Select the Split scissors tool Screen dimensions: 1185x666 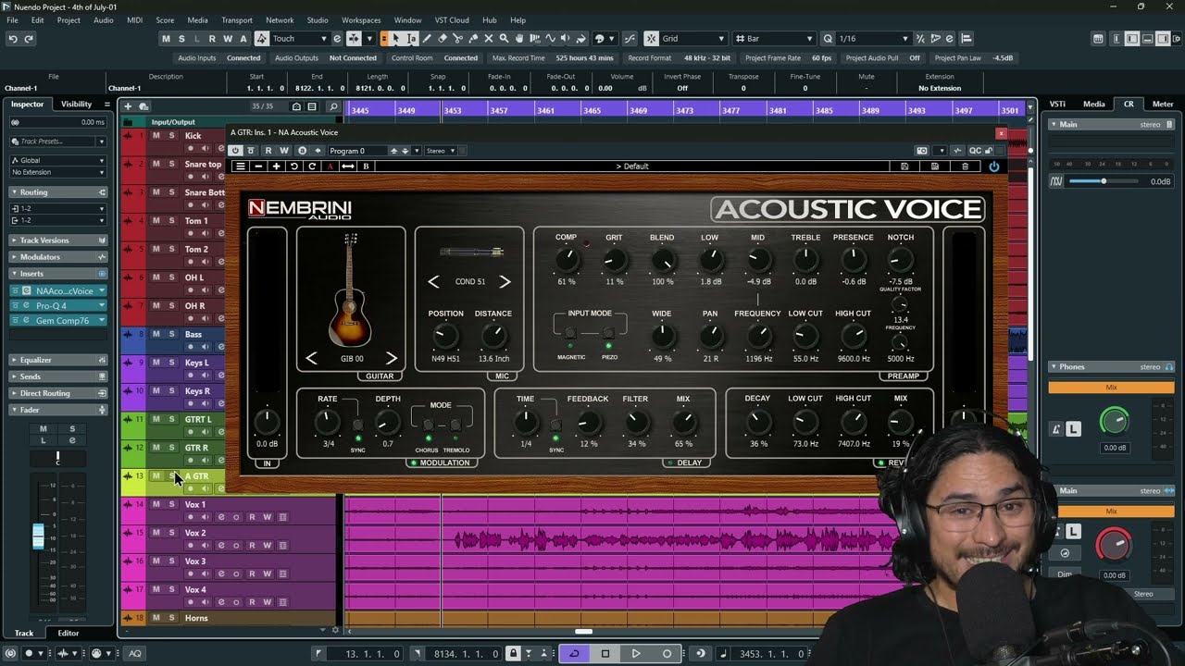pyautogui.click(x=458, y=39)
